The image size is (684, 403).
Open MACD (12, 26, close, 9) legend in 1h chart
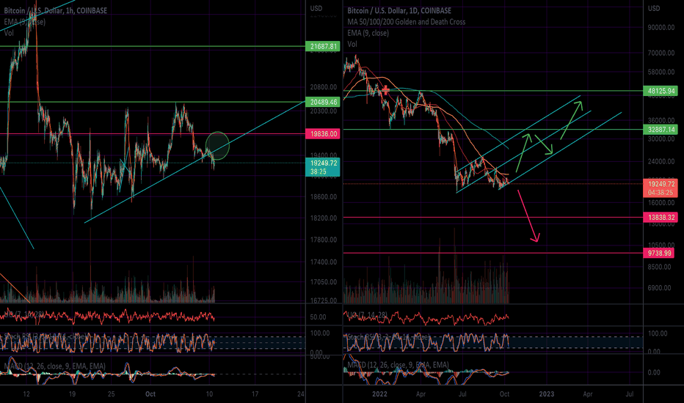pyautogui.click(x=54, y=366)
